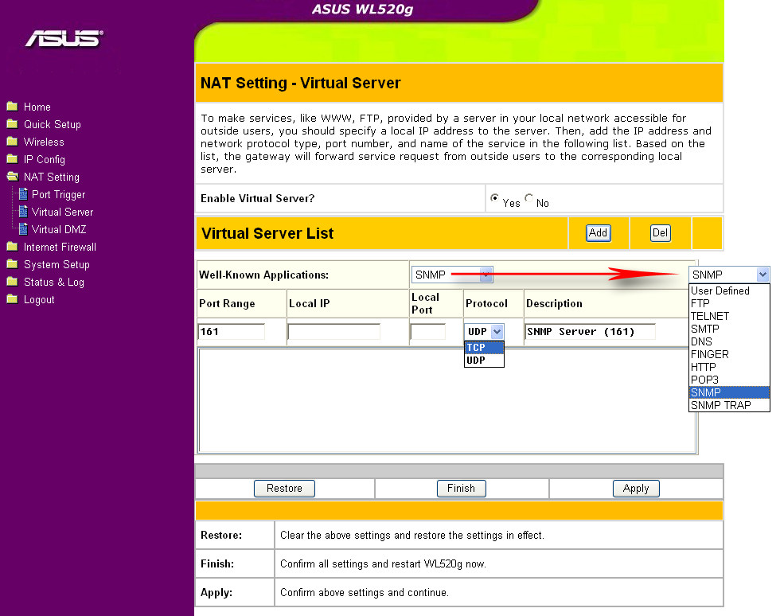780x616 pixels.
Task: Open Internet Firewall section
Action: pyautogui.click(x=60, y=247)
